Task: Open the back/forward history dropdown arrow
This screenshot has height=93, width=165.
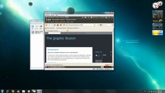Action: tap(52, 25)
